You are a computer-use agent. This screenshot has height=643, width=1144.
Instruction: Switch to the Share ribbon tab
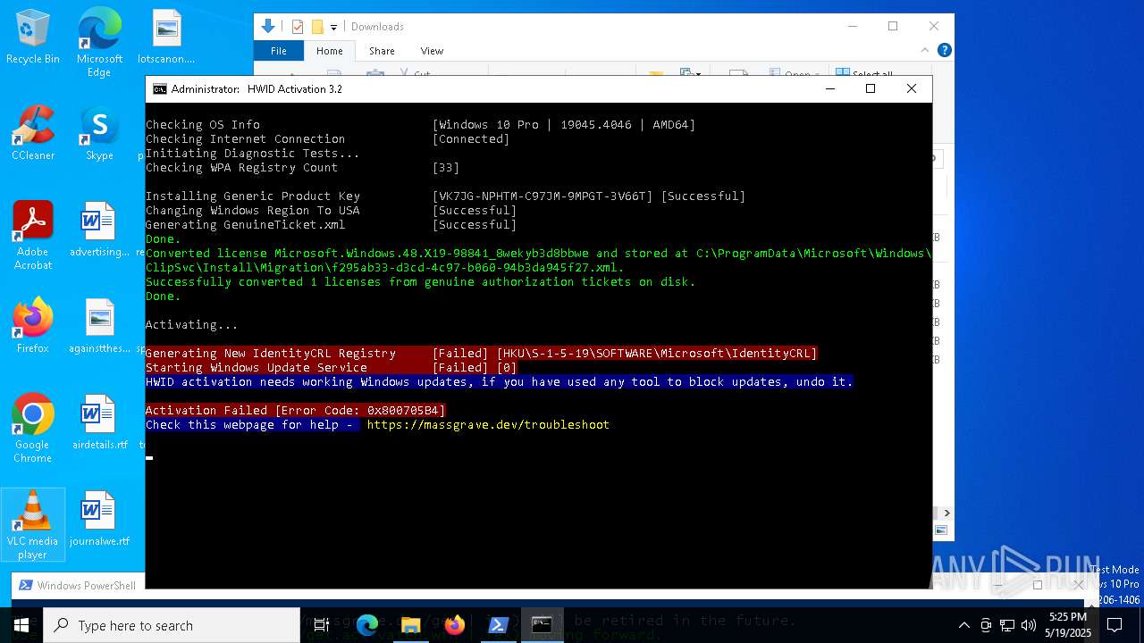click(x=382, y=51)
